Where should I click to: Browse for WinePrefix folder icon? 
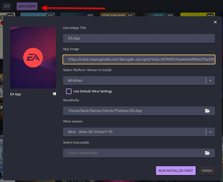207,111
